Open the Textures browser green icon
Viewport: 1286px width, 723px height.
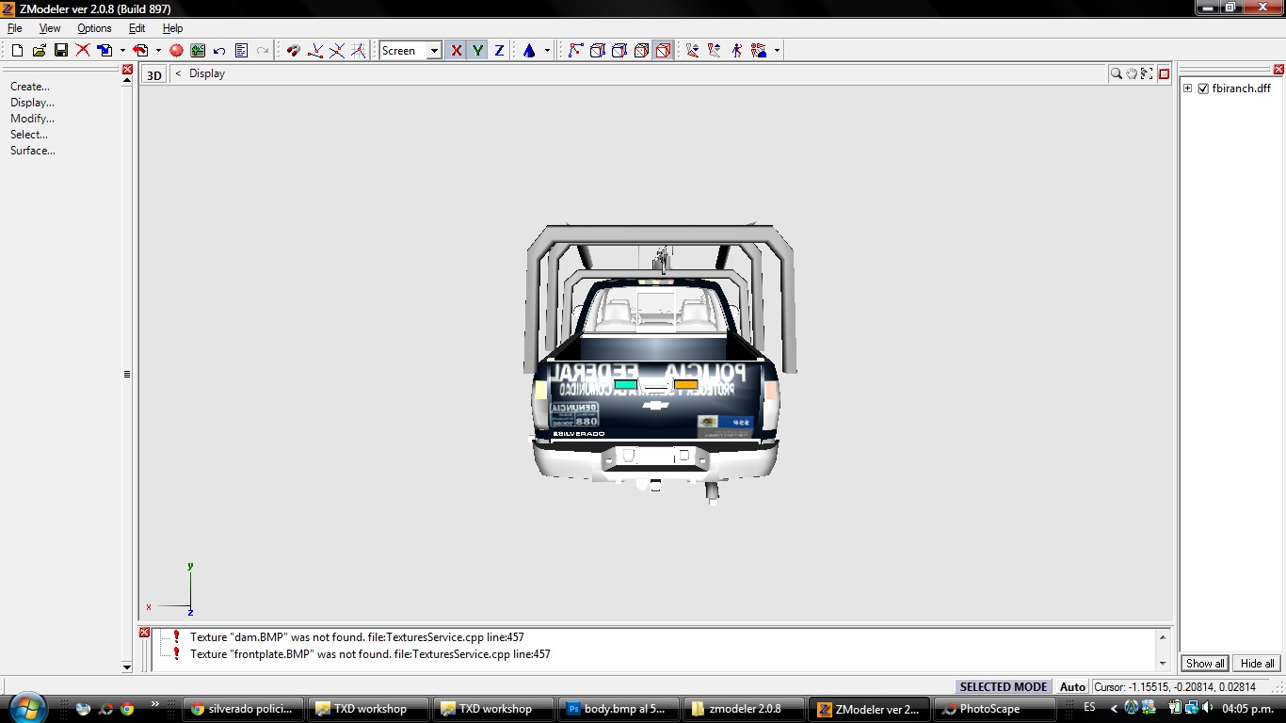[x=198, y=51]
